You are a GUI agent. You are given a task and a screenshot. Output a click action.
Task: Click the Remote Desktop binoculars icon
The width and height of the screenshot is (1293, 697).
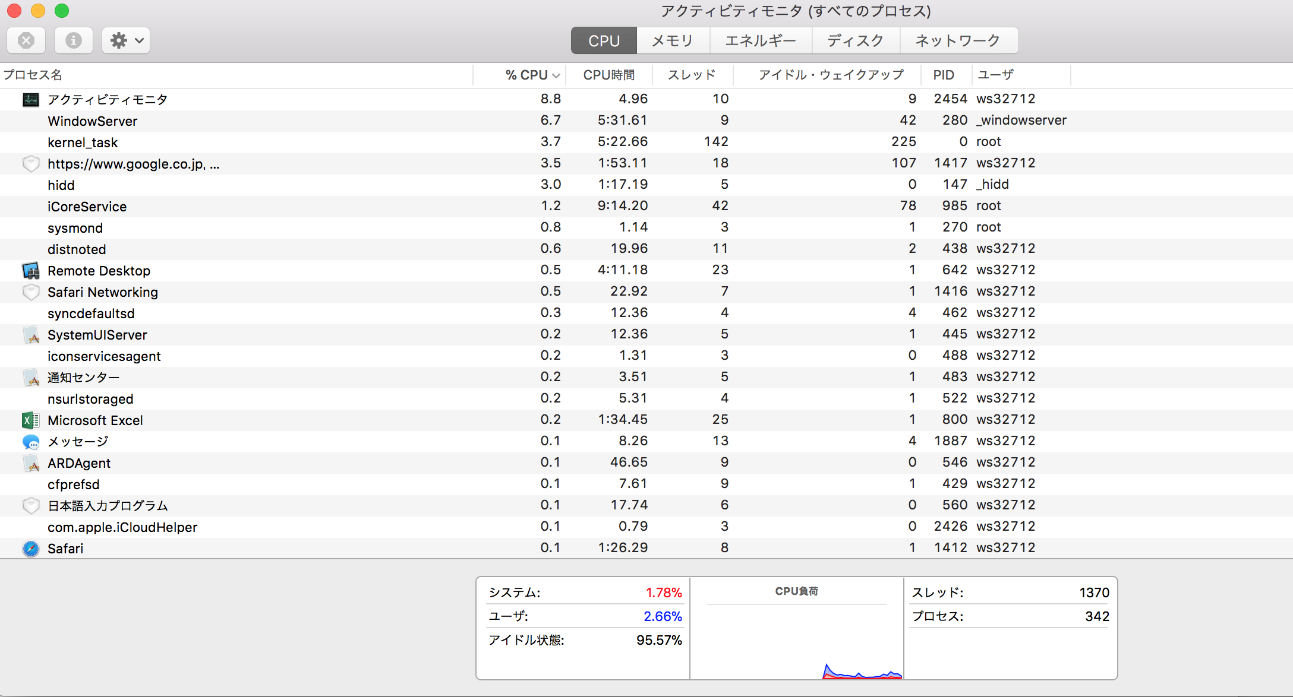pyautogui.click(x=31, y=271)
